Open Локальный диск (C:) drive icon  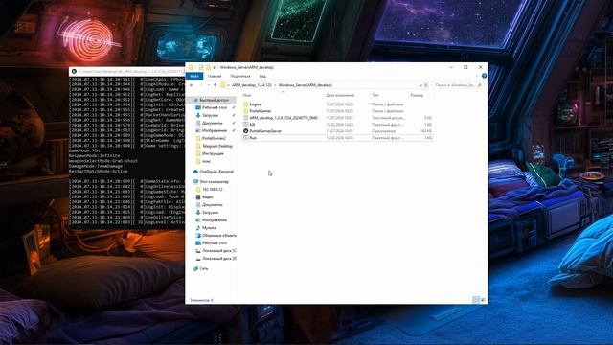coord(198,251)
